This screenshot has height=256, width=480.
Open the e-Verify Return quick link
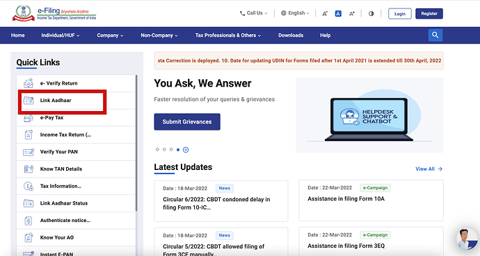pyautogui.click(x=76, y=83)
